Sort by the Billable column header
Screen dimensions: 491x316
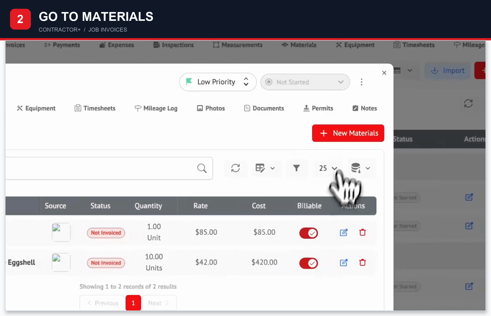(309, 206)
